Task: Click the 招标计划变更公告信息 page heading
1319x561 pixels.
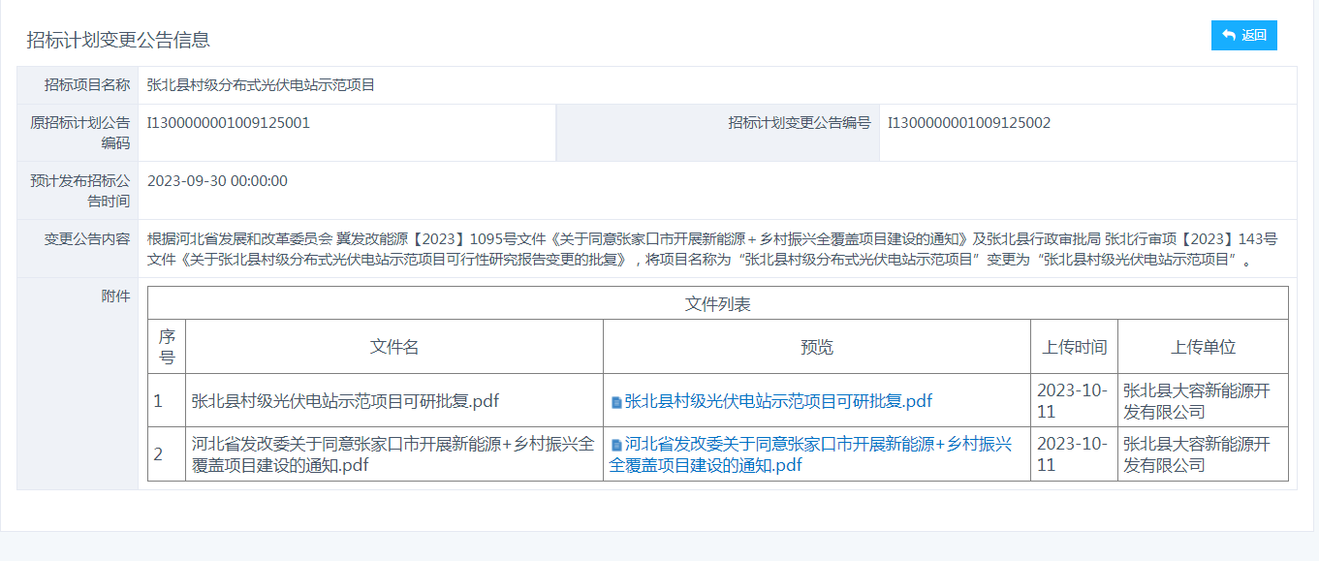Action: pyautogui.click(x=118, y=40)
